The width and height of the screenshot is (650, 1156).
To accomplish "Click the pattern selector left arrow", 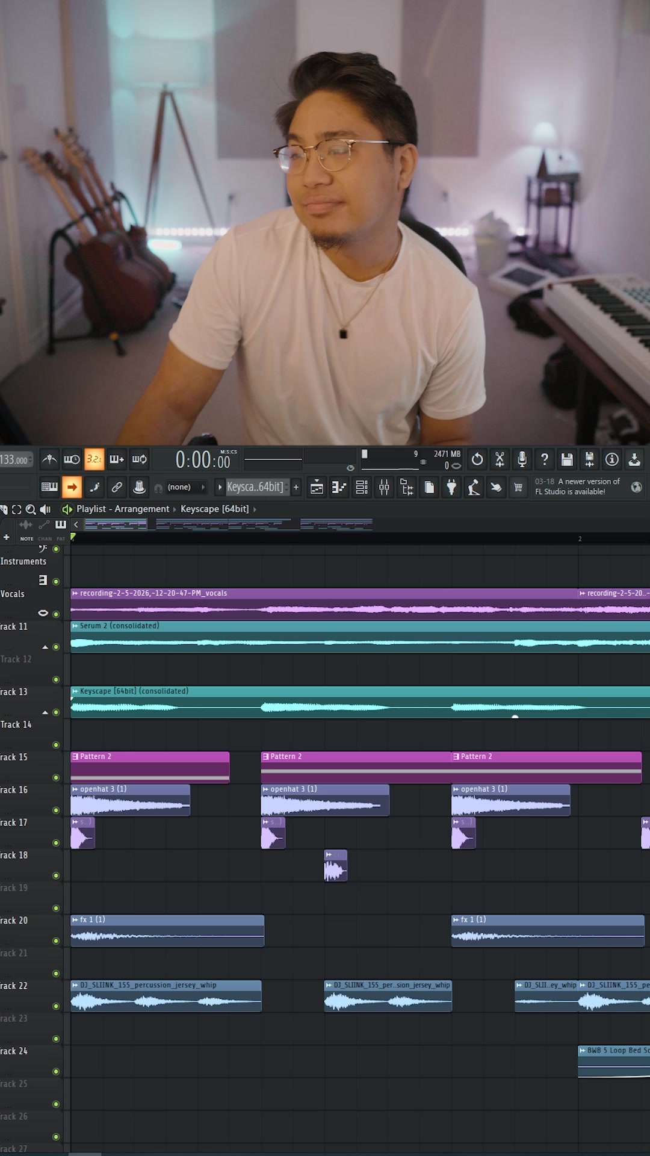I will [220, 487].
